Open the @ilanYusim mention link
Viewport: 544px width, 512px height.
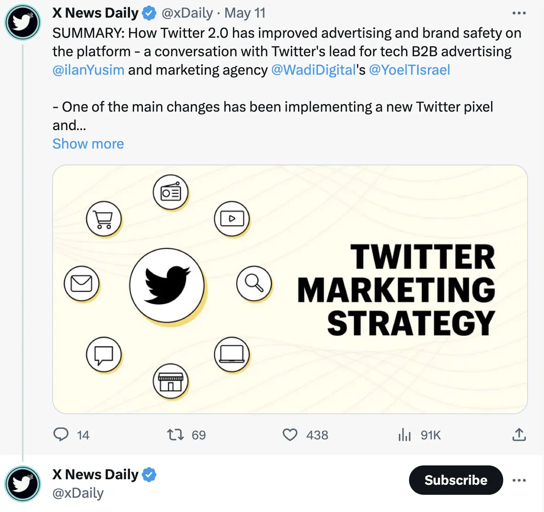[88, 70]
